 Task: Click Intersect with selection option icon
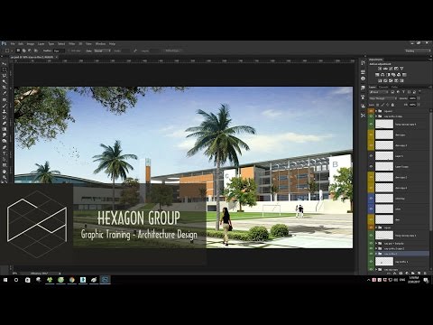tap(36, 51)
